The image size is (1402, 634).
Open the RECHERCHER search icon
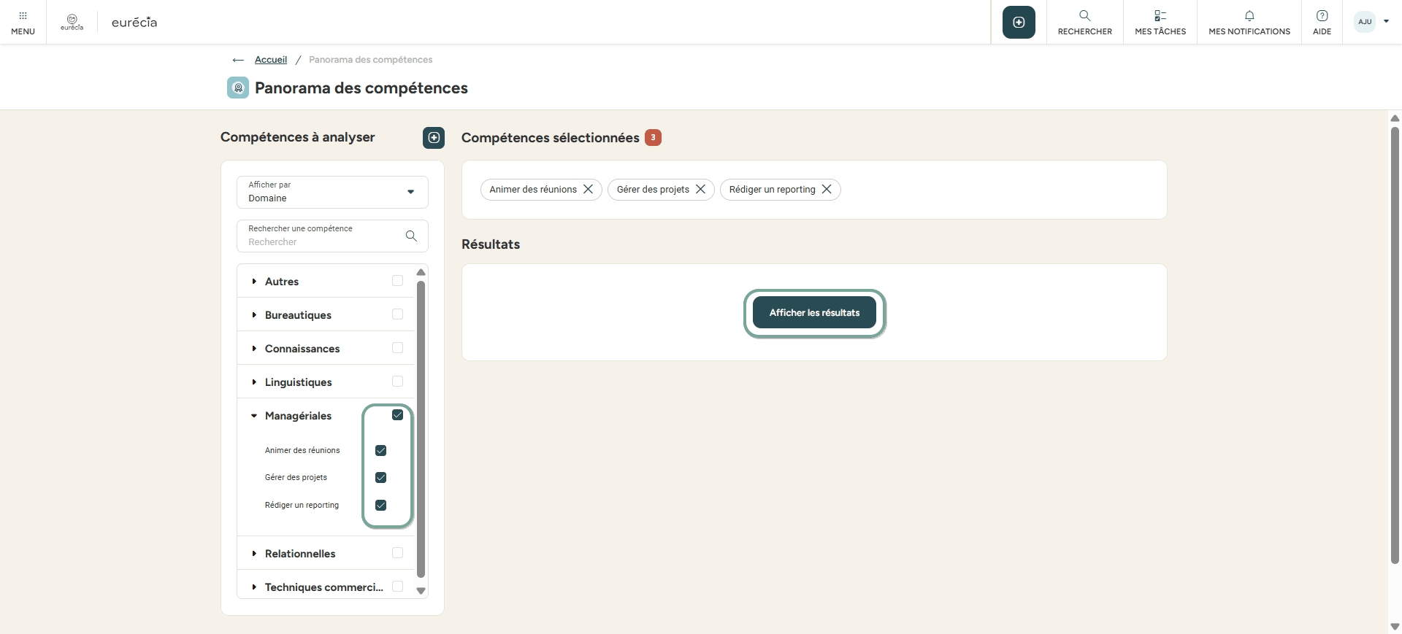pos(1084,16)
